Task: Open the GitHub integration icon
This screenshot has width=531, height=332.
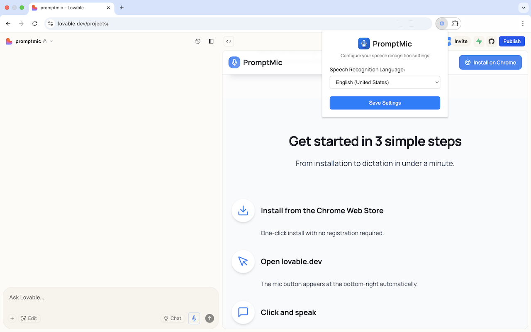Action: coord(492,41)
